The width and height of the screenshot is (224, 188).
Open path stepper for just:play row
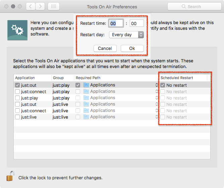157,98
